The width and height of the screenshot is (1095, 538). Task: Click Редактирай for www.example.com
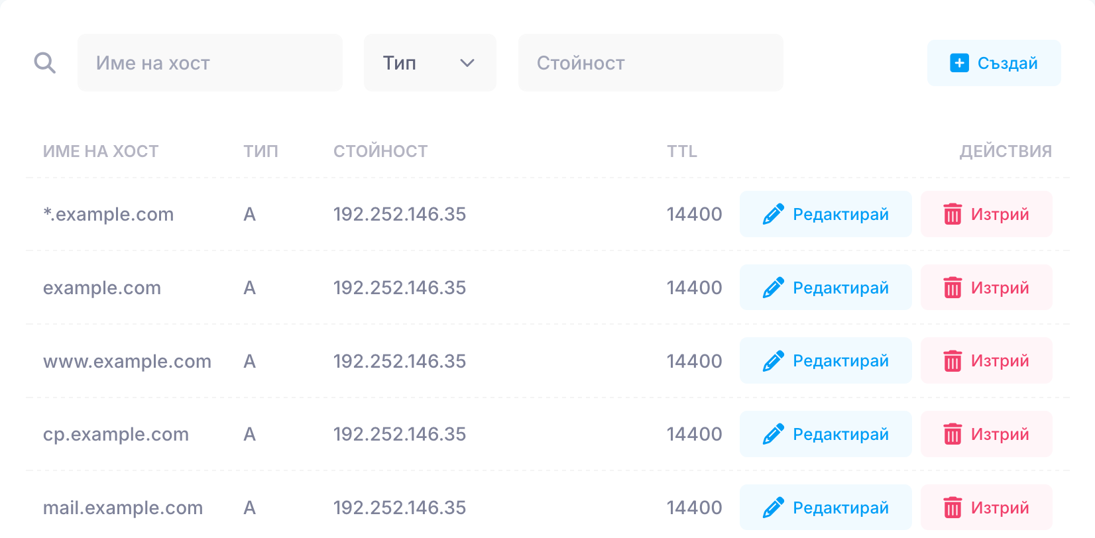(826, 361)
